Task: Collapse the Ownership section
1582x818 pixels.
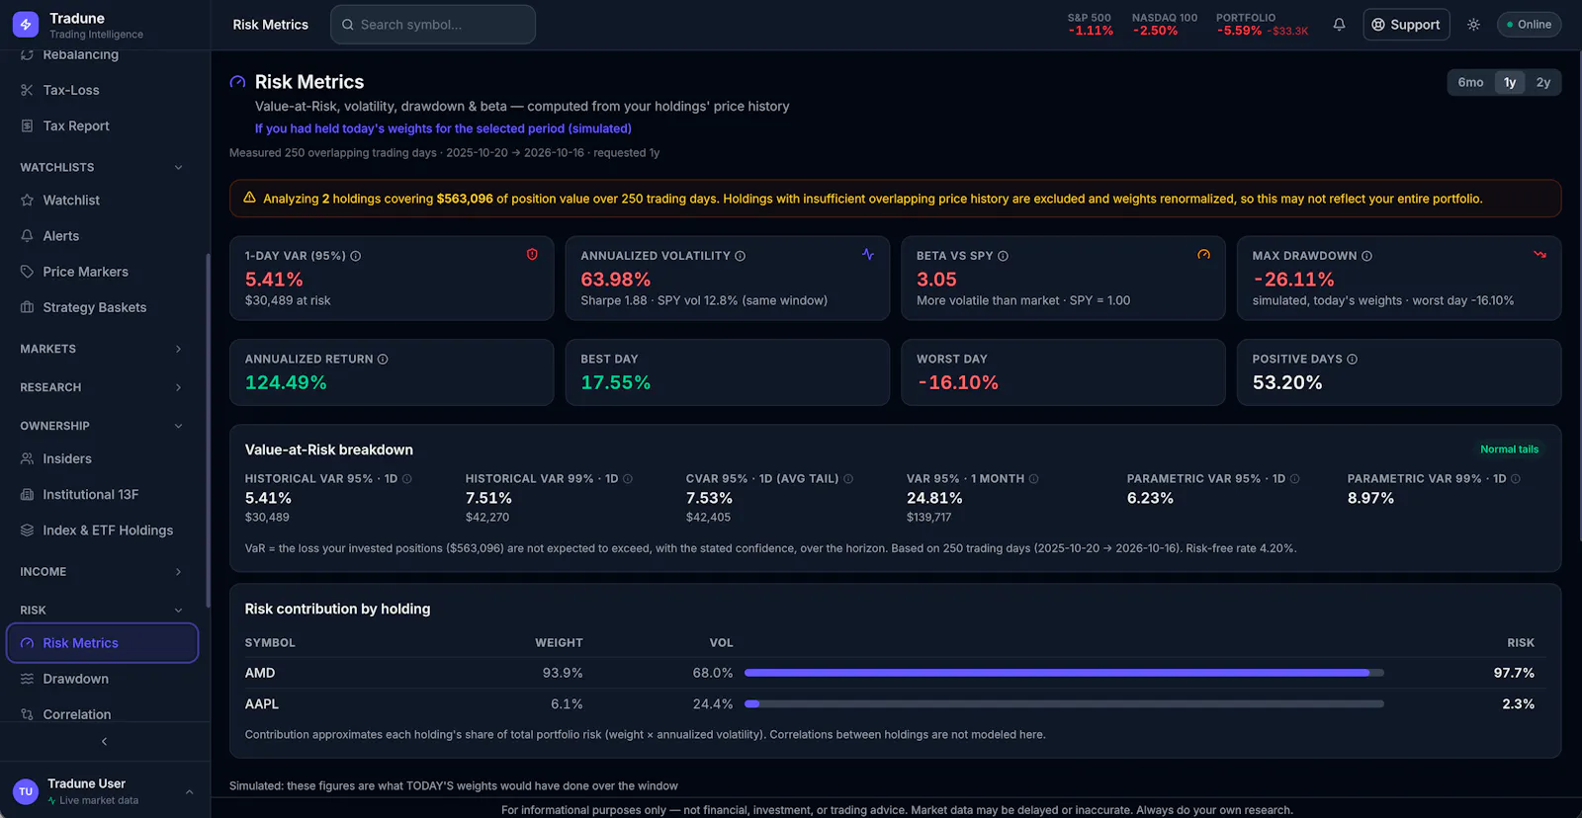Action: tap(102, 426)
